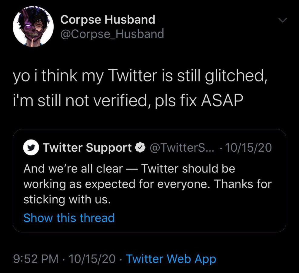
Task: Open the "Corpse Husband" display name
Action: coord(108,20)
